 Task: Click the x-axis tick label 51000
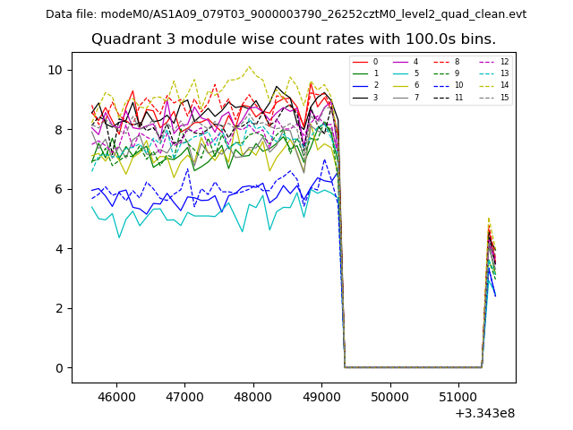[x=458, y=396]
